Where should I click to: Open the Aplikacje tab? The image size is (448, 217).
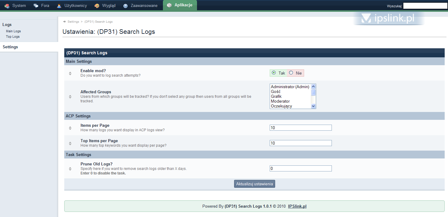pos(180,5)
